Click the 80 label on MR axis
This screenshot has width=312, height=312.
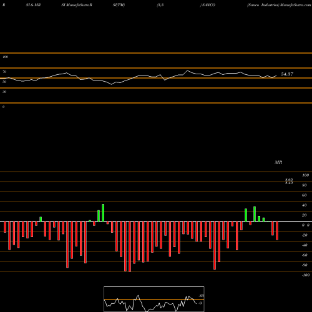pos(305,185)
